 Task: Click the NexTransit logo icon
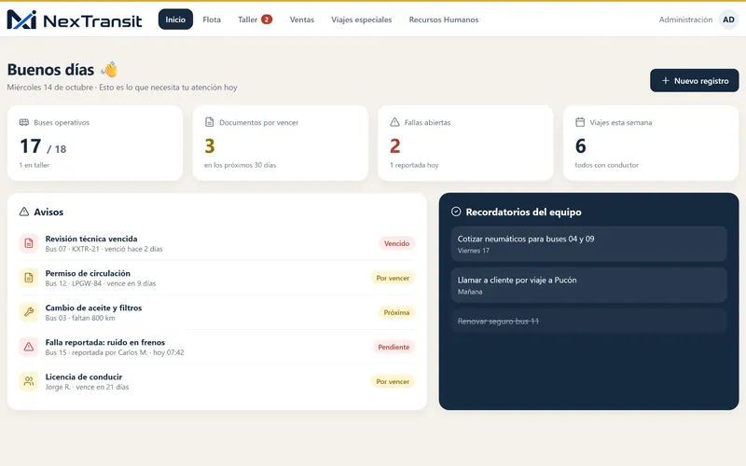21,20
